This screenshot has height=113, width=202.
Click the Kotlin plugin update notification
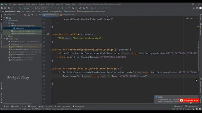pyautogui.click(x=176, y=99)
